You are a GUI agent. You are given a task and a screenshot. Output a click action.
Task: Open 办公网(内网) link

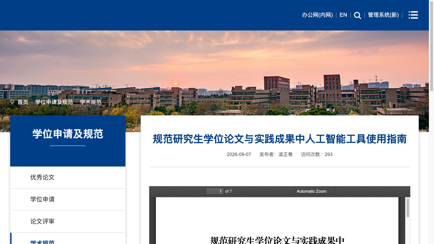coord(317,15)
